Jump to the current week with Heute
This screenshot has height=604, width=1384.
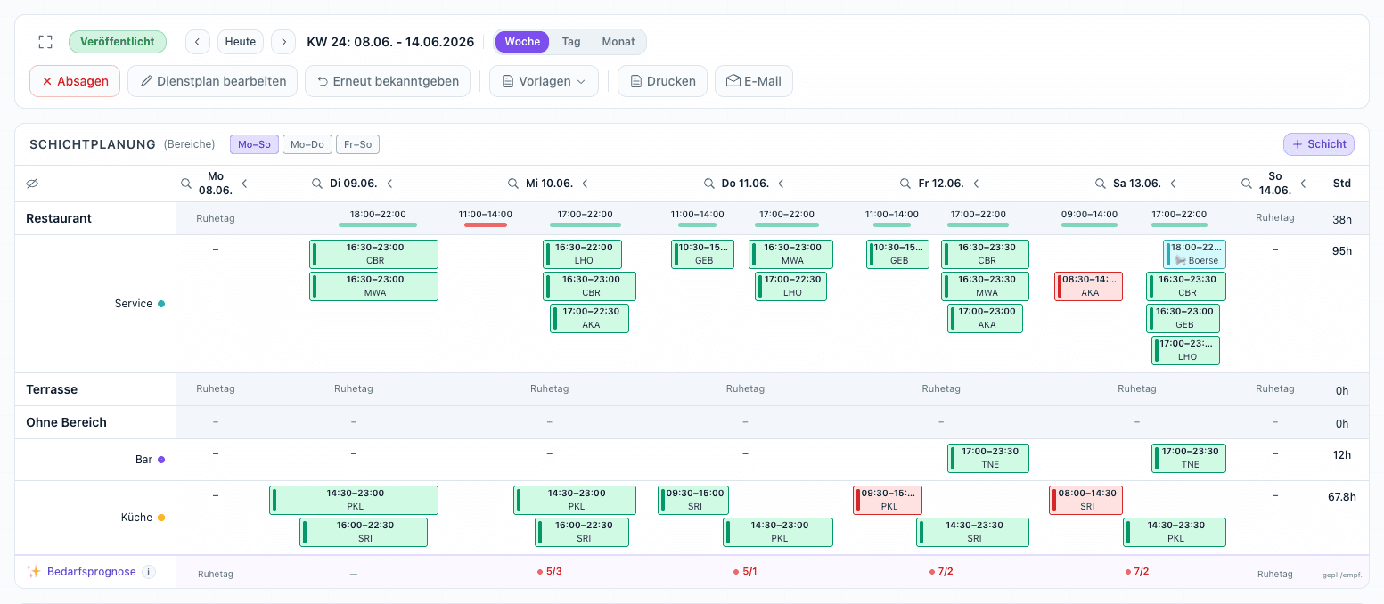(241, 42)
